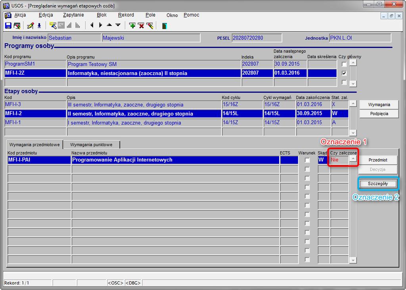The image size is (406, 290).
Task: Move to previous record with up triangle icon
Action: (109, 25)
